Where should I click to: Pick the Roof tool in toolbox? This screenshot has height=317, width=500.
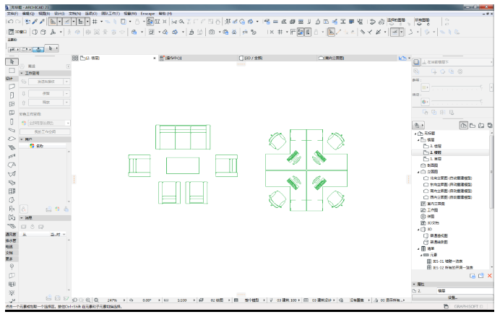click(12, 165)
